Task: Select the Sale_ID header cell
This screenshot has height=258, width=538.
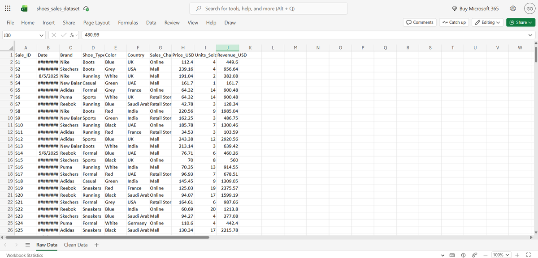Action: click(26, 55)
